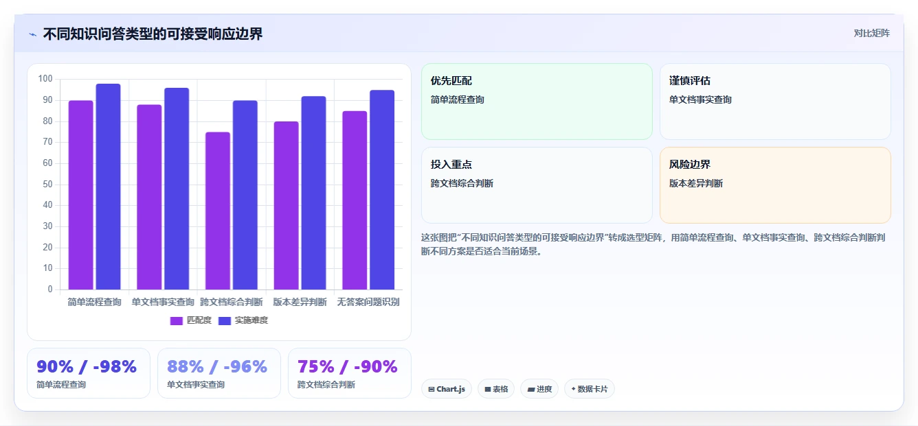Click the Chart.js tag chip
Image resolution: width=918 pixels, height=426 pixels.
click(x=447, y=389)
